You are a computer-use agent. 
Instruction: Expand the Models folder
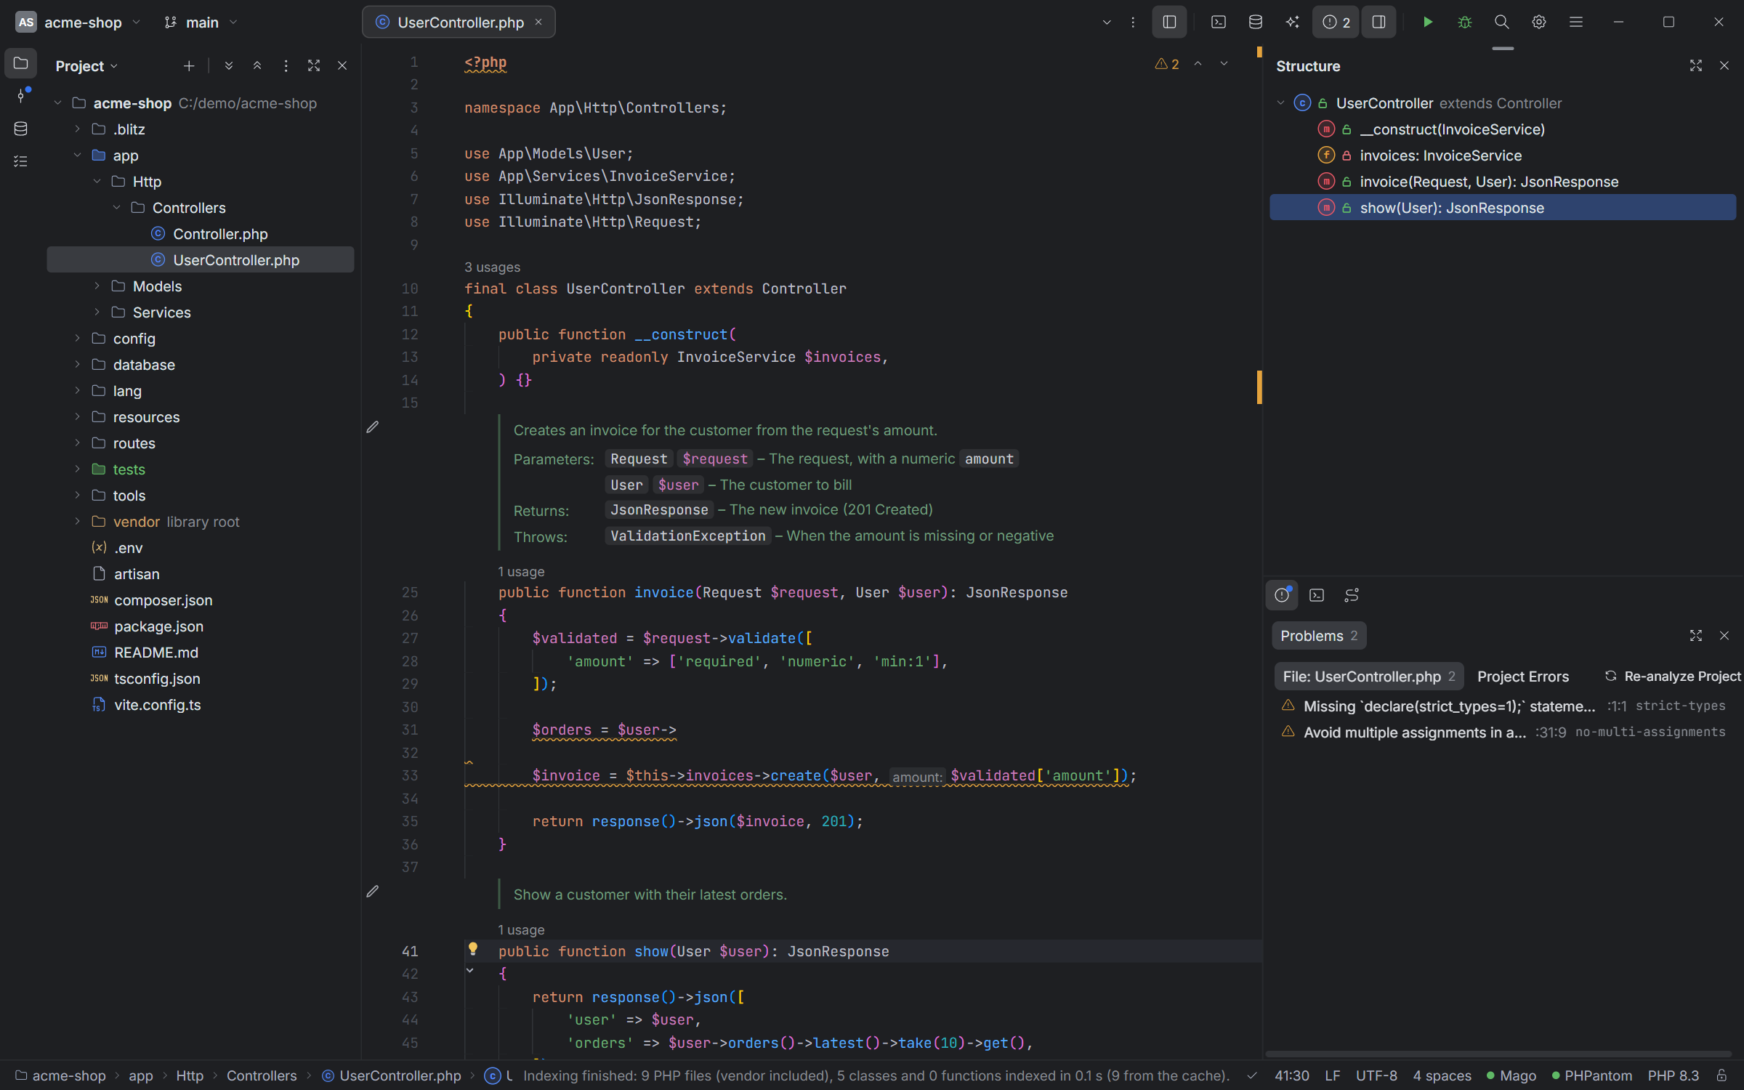(97, 286)
